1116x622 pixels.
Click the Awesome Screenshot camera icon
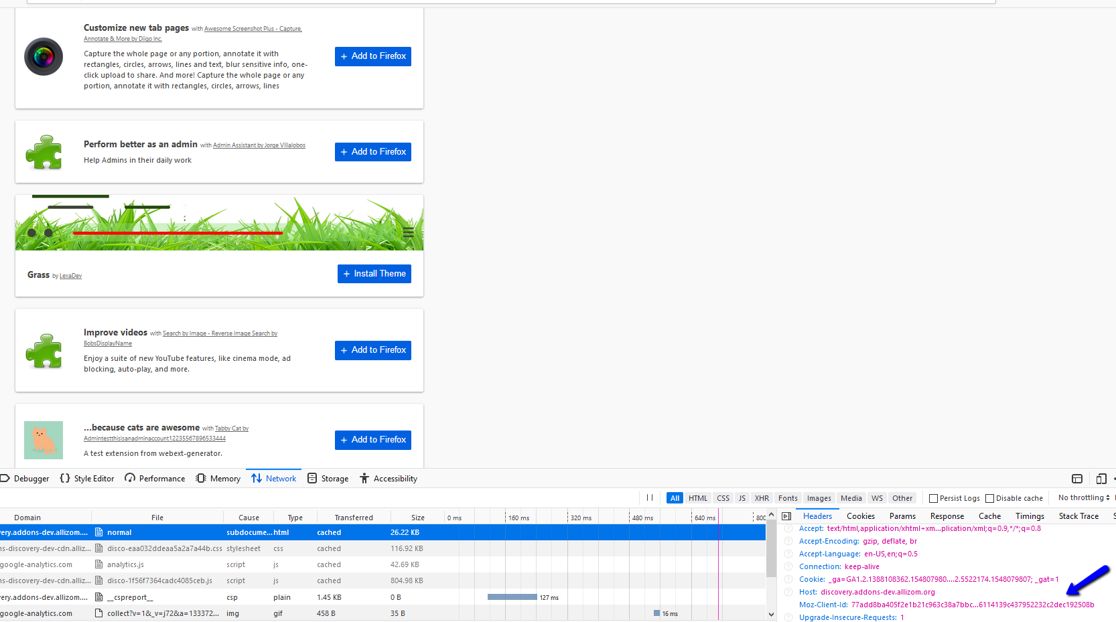[x=44, y=57]
